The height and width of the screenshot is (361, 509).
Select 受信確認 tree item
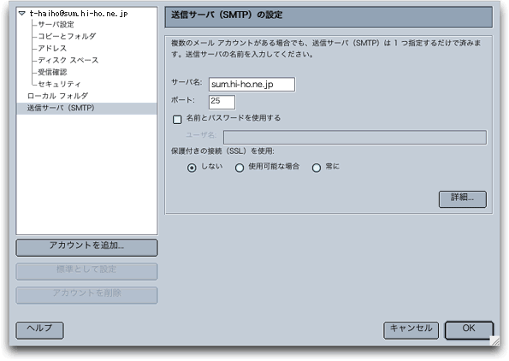(x=52, y=72)
